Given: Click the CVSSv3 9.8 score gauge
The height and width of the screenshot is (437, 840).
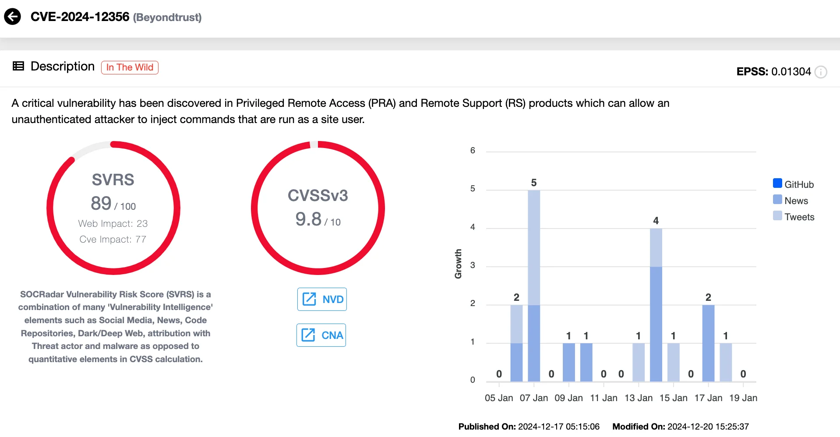Looking at the screenshot, I should 318,208.
